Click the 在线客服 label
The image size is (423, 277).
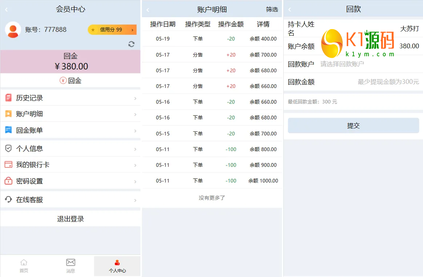[29, 200]
